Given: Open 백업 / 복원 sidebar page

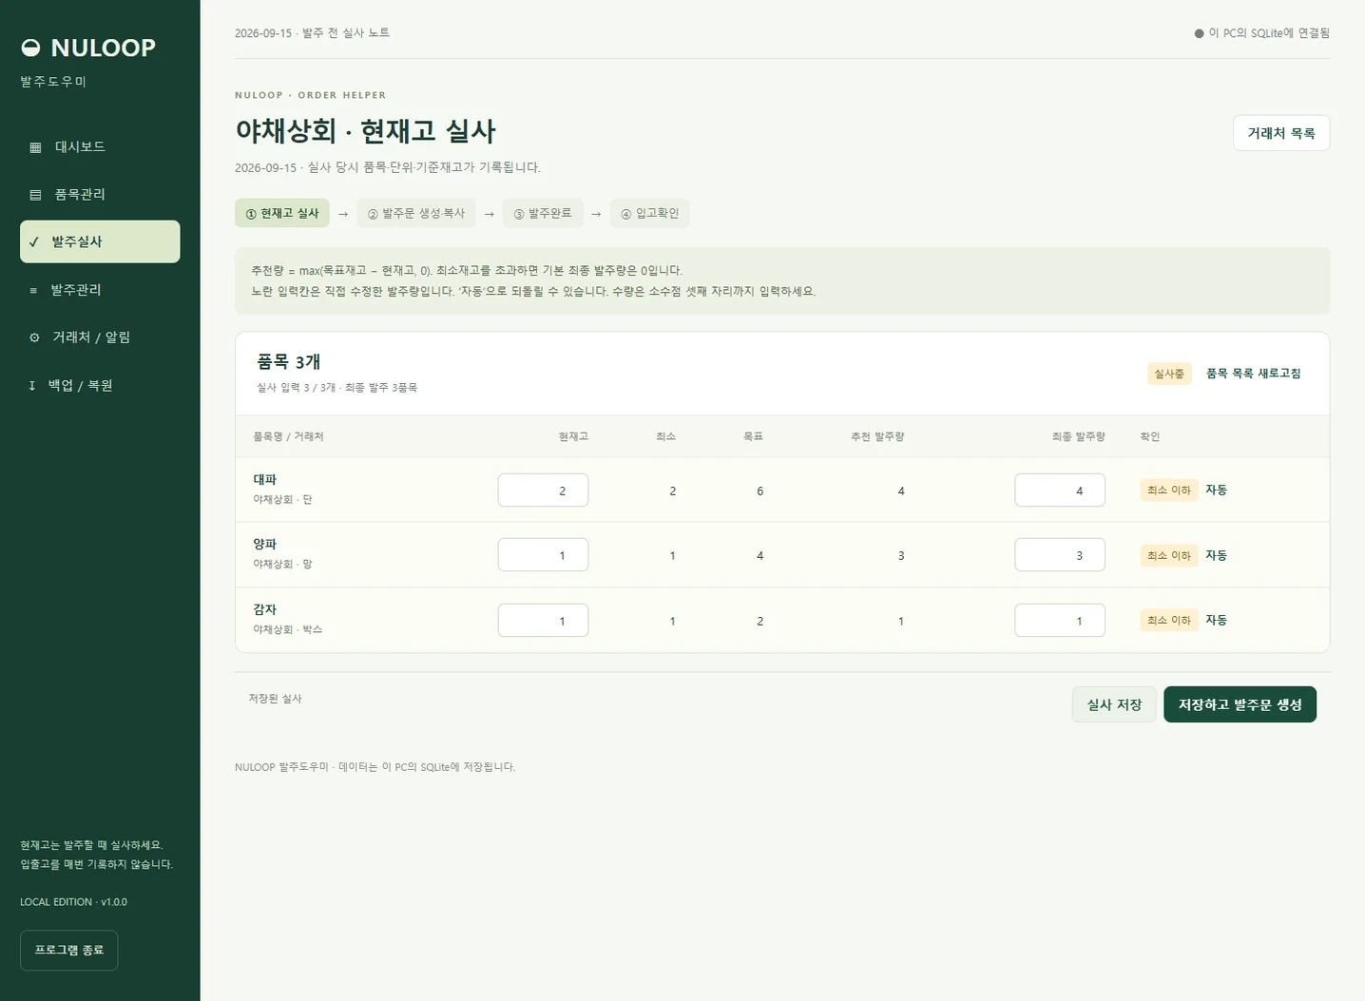Looking at the screenshot, I should [x=100, y=385].
